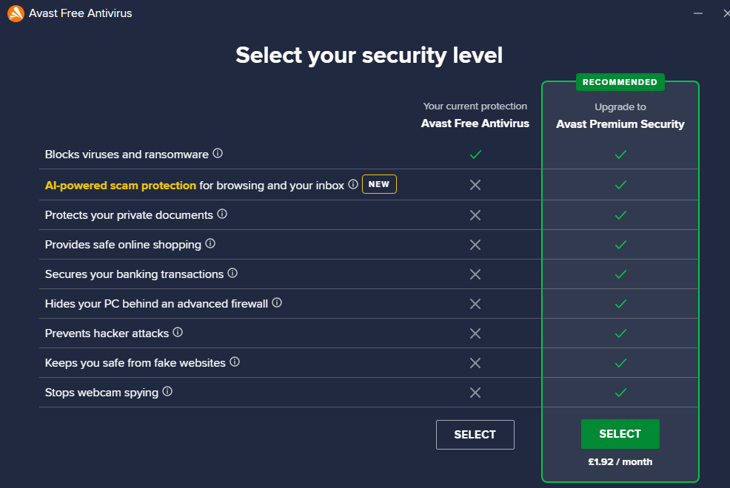Click info icon next to Protects your private documents
The image size is (730, 488).
pyautogui.click(x=222, y=214)
